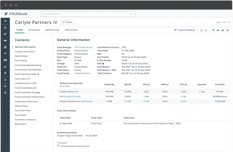
Task: Jump to Fund Family in Contents
Action: 21,61
